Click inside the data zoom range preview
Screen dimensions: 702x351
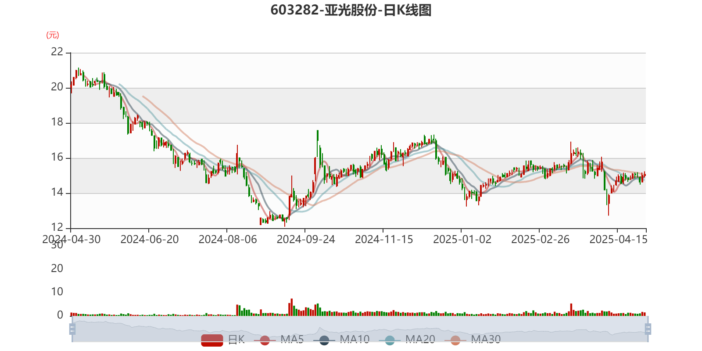coord(360,329)
